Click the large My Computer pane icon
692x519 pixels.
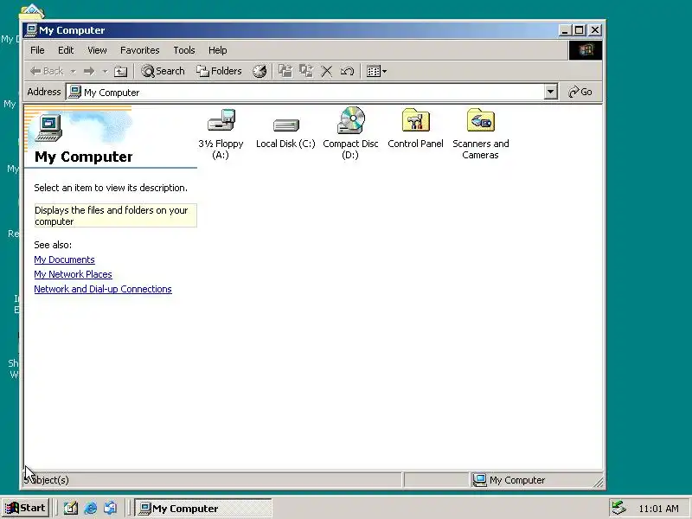pyautogui.click(x=48, y=128)
